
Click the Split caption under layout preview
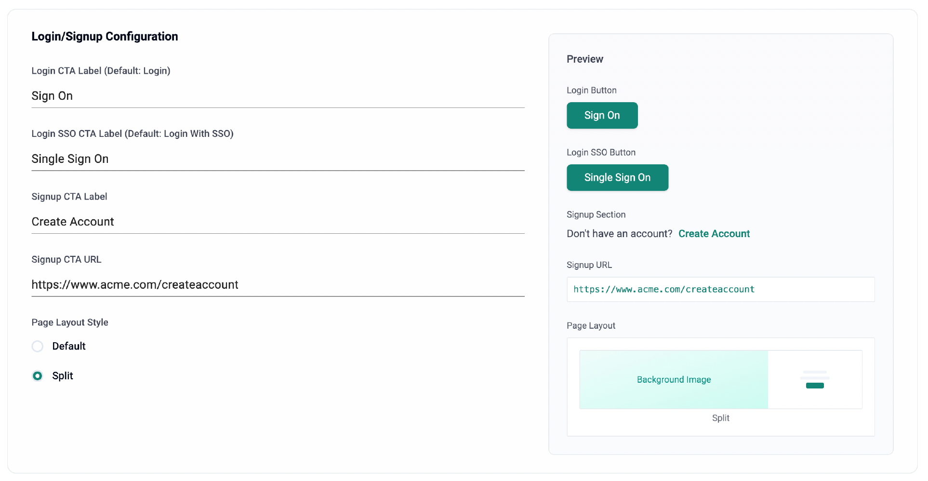721,418
